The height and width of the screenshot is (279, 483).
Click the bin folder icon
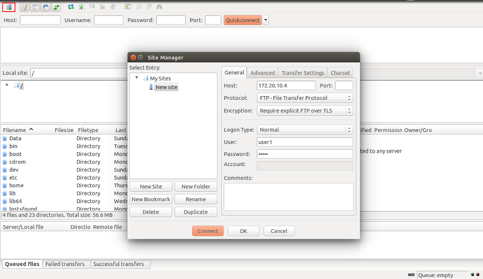[5, 146]
